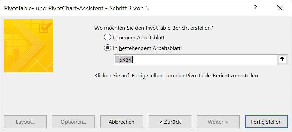Open help with the question mark icon

click(255, 8)
